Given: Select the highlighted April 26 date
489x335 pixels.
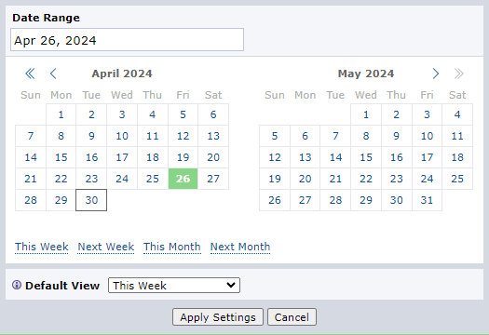Looking at the screenshot, I should click(183, 179).
